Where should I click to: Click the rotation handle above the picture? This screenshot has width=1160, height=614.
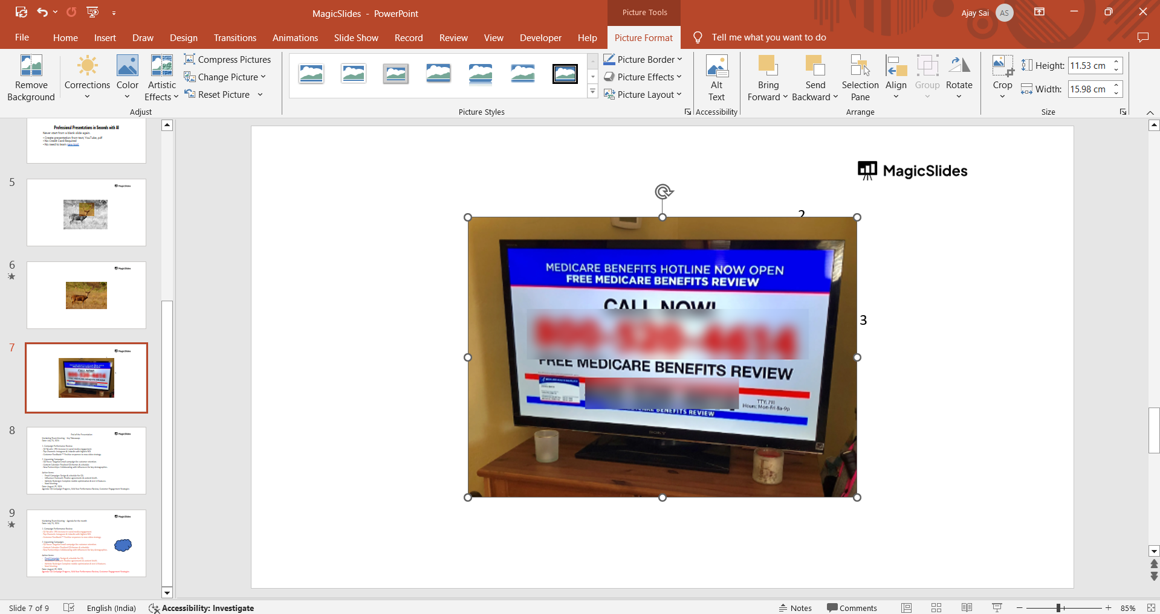pos(663,192)
